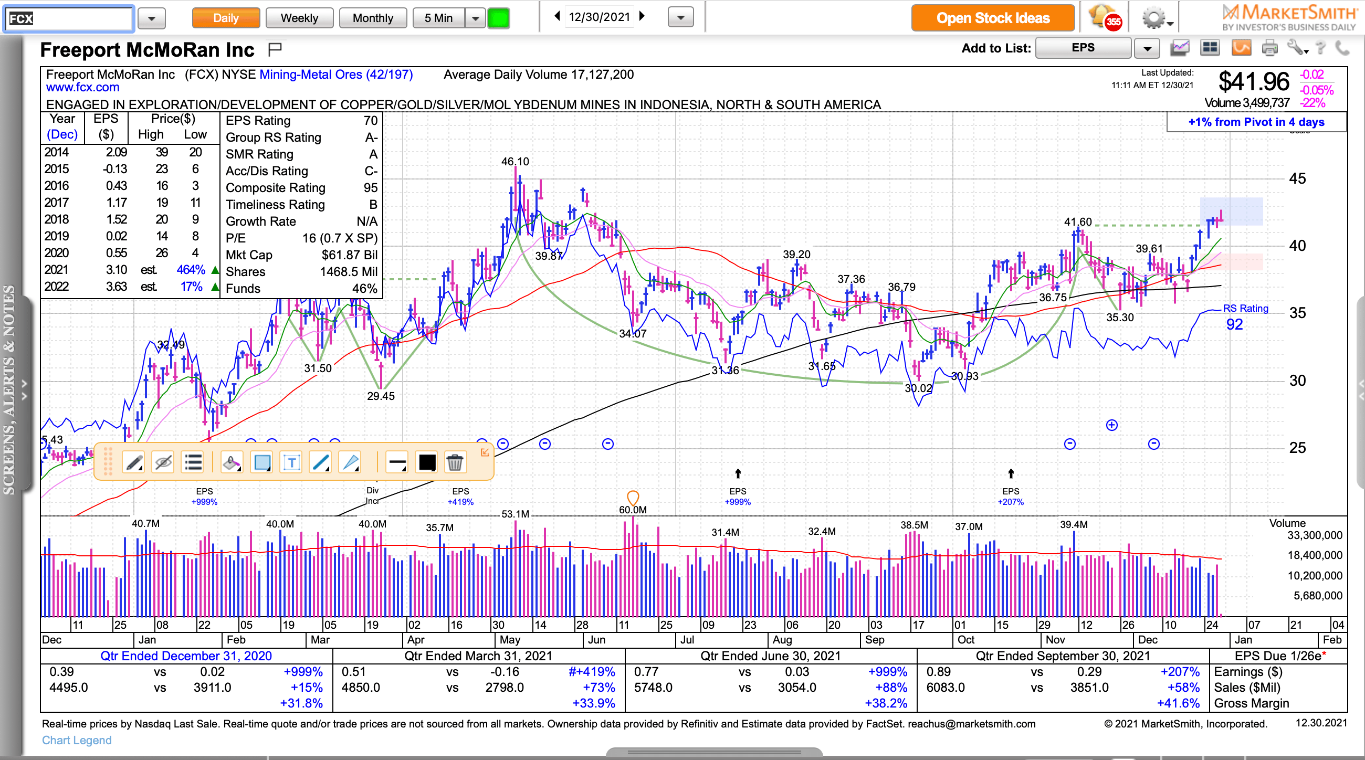Open line thickness selector

pyautogui.click(x=396, y=462)
